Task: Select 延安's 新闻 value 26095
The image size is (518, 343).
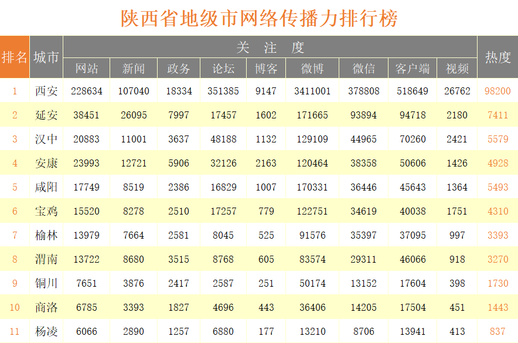Action: click(134, 115)
